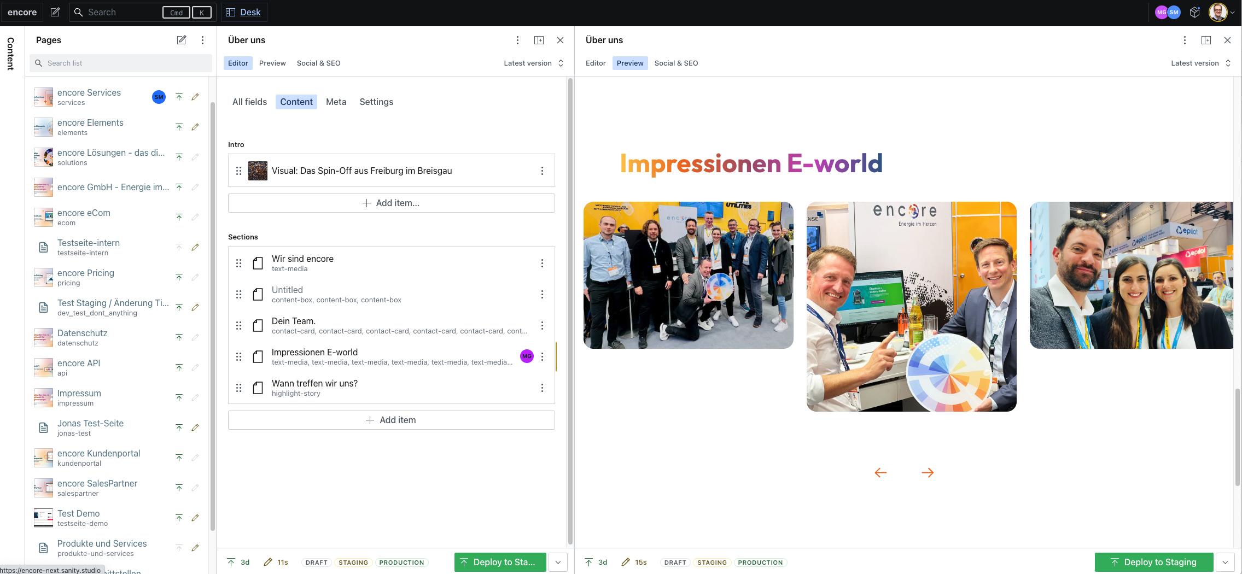Click the MG presence avatar in top bar

pos(1161,12)
